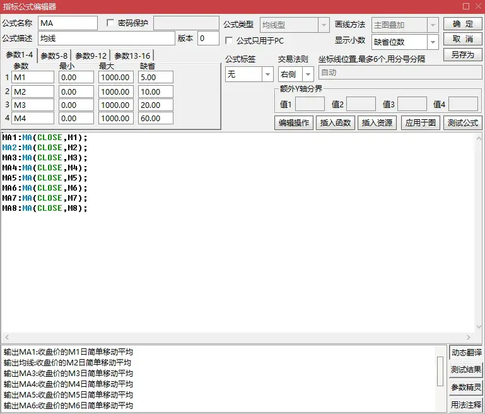
Task: Click code editor scroll-up arrow
Action: point(479,138)
